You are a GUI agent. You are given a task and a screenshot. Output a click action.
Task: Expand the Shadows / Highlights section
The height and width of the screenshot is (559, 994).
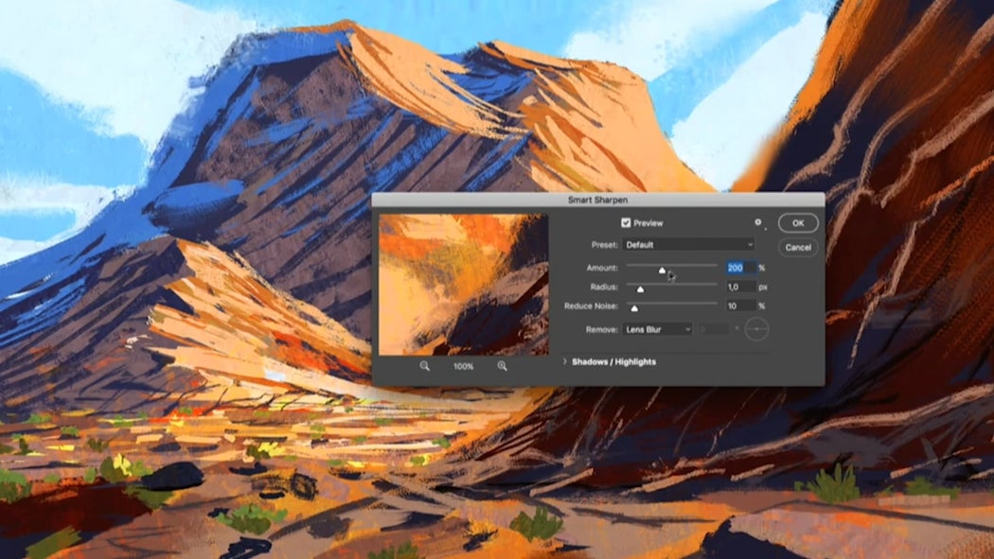pos(611,361)
